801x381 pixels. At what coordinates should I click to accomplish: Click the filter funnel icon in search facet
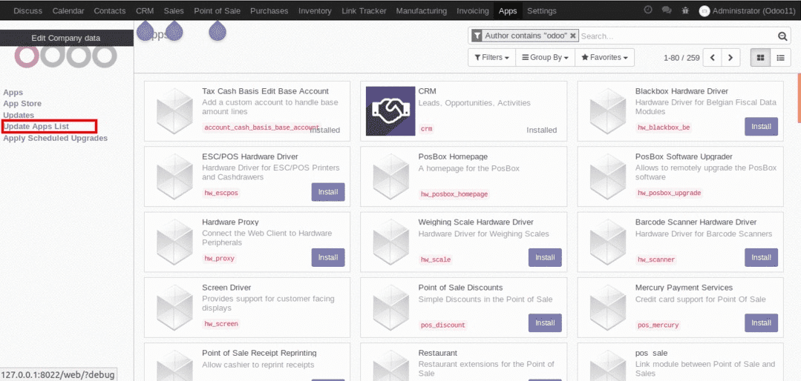click(476, 36)
